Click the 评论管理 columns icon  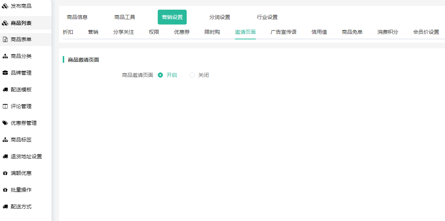[5, 107]
